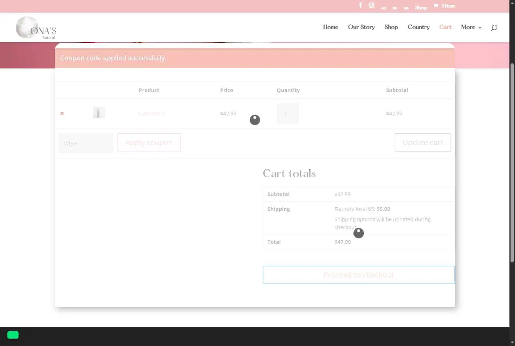Click the Update cart button
515x346 pixels.
[423, 142]
